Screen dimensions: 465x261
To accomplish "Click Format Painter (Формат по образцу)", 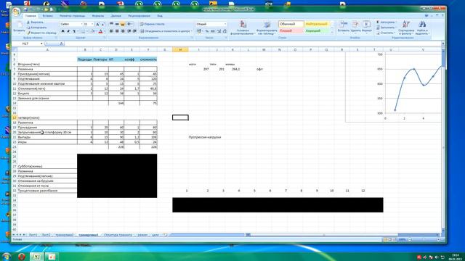I will 41,33.
